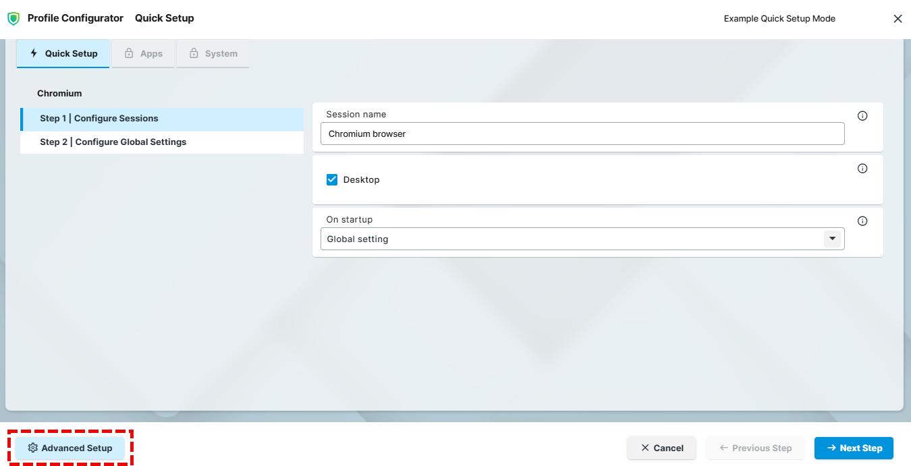Select the System tab
This screenshot has height=466, width=911.
pos(213,53)
